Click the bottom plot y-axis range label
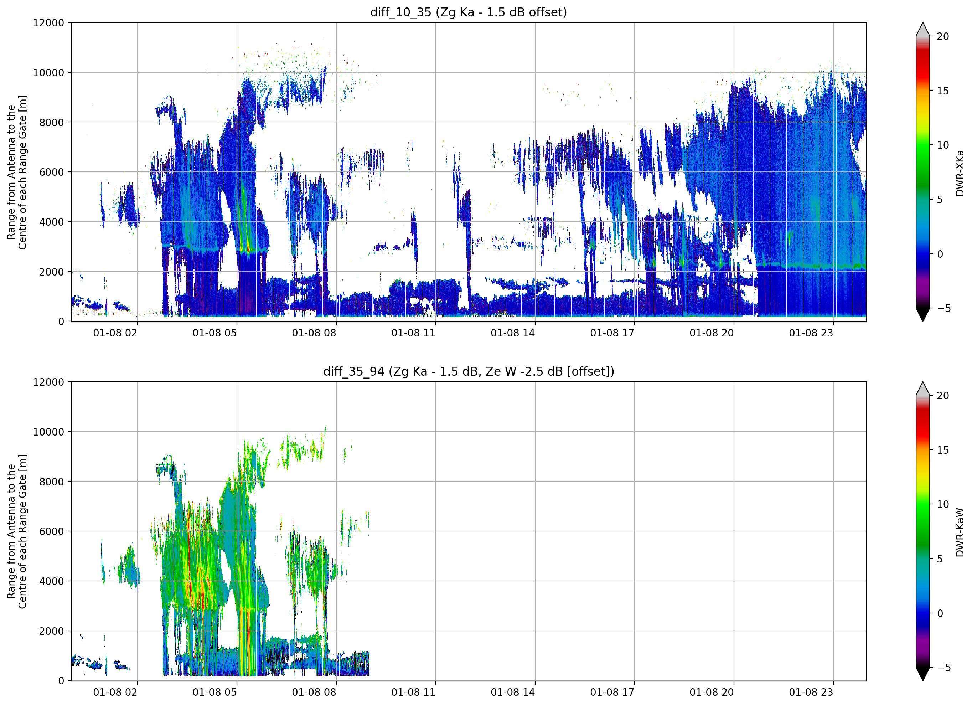The width and height of the screenshot is (972, 705). pyautogui.click(x=17, y=531)
